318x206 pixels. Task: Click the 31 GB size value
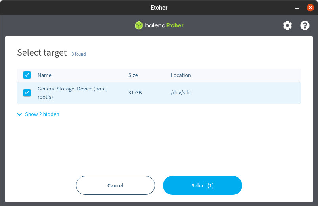pos(135,93)
